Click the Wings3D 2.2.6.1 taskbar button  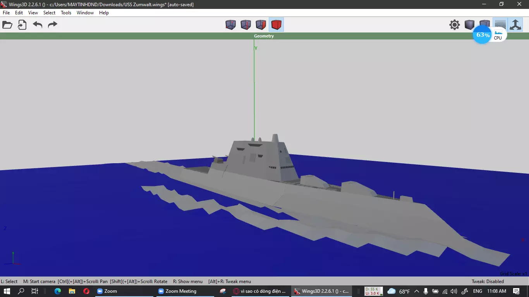[321, 291]
